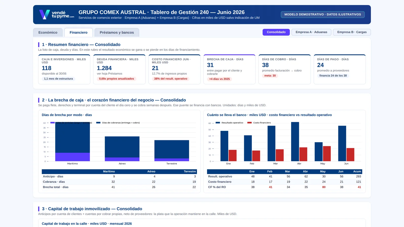Click the Marítimo column header in the brecha table
This screenshot has height=227, width=404.
click(x=109, y=172)
